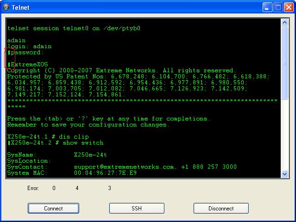This screenshot has width=296, height=222.
Task: Click the SysName value 'X250e-24t'
Action: tap(90, 155)
